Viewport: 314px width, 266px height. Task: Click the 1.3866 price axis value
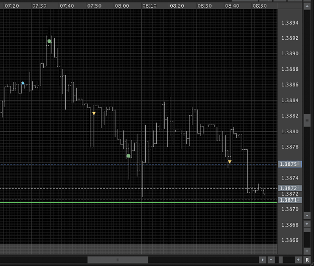tap(290, 240)
